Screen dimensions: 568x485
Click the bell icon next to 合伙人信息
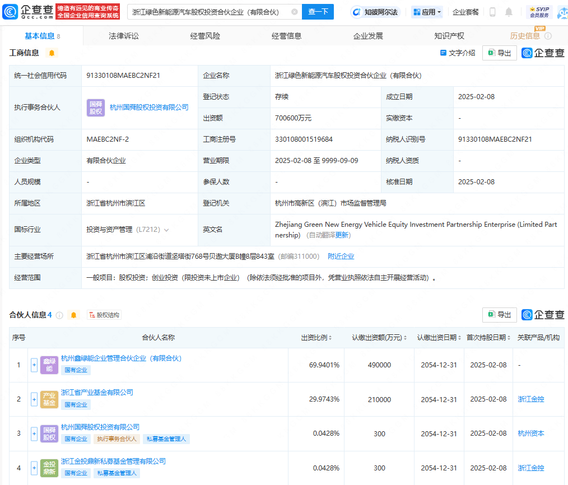pyautogui.click(x=73, y=315)
